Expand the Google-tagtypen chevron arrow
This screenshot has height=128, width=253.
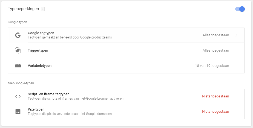pyautogui.click(x=236, y=35)
